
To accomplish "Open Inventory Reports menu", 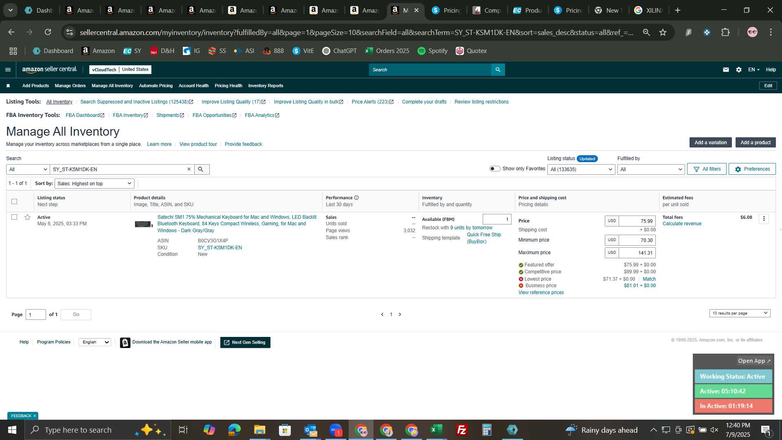I will [266, 86].
